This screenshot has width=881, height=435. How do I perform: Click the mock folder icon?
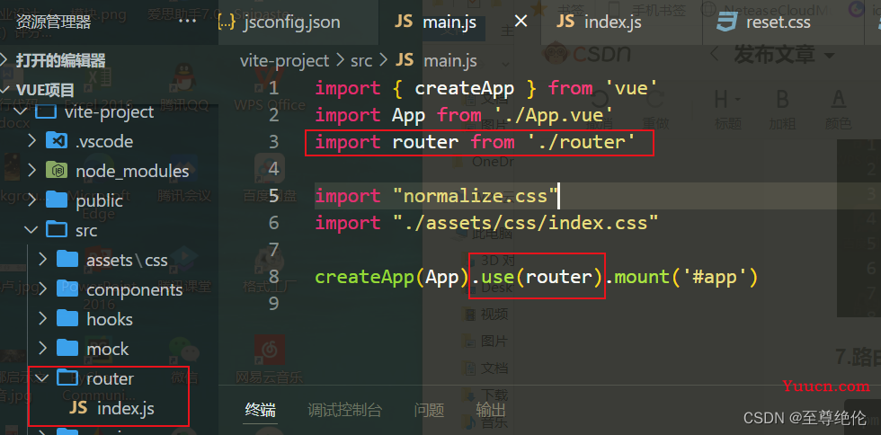[67, 348]
